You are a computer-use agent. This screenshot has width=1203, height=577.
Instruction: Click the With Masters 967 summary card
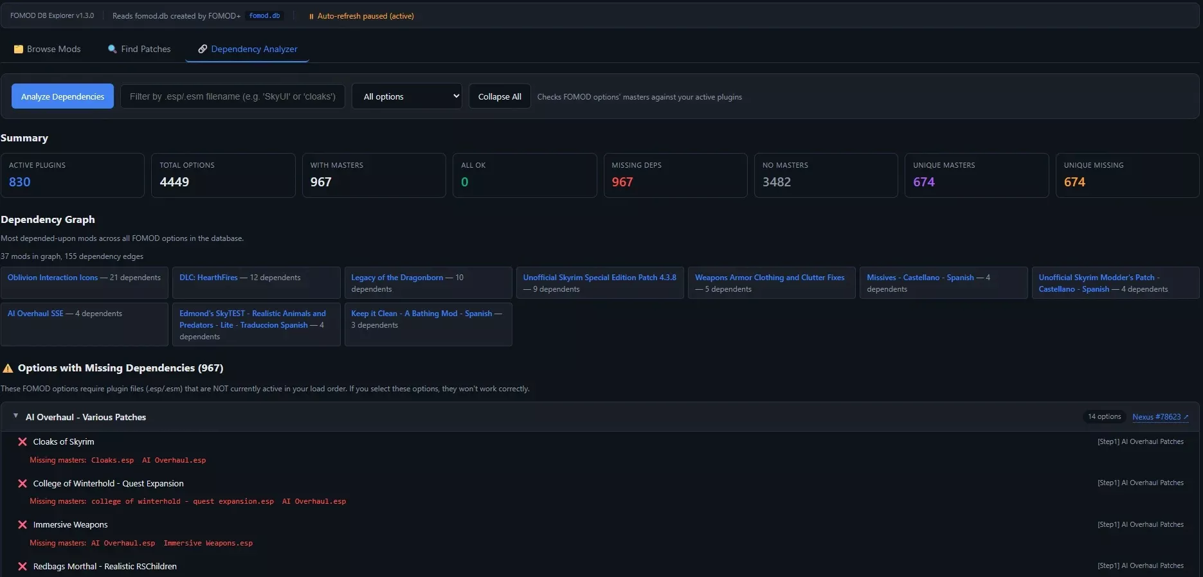coord(374,175)
